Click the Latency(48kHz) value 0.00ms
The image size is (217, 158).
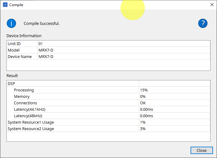coord(147,116)
